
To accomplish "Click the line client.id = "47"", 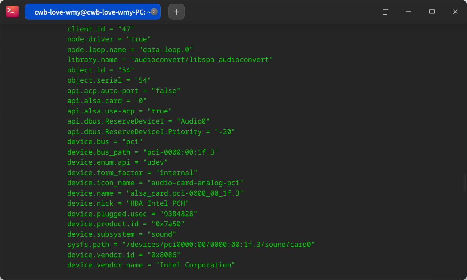I will [100, 29].
